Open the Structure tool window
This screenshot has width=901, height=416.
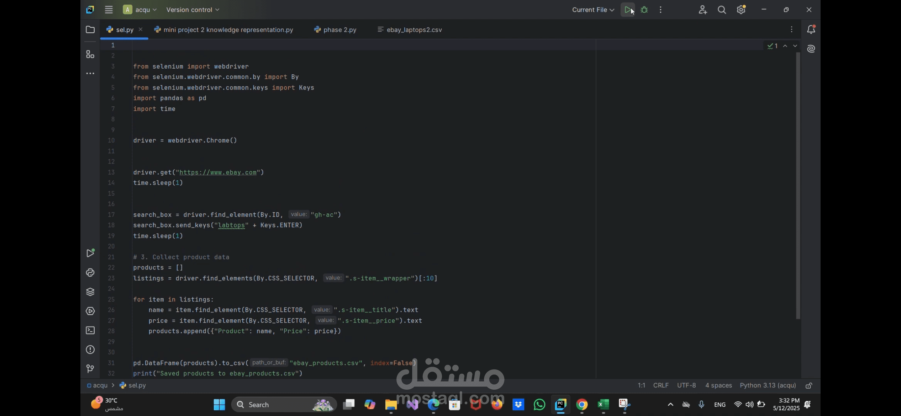point(90,54)
